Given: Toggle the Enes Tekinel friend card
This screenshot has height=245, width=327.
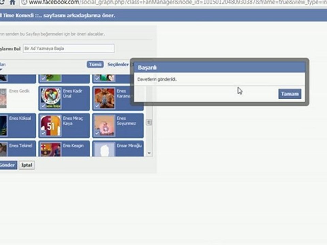Looking at the screenshot, I should point(18,149).
